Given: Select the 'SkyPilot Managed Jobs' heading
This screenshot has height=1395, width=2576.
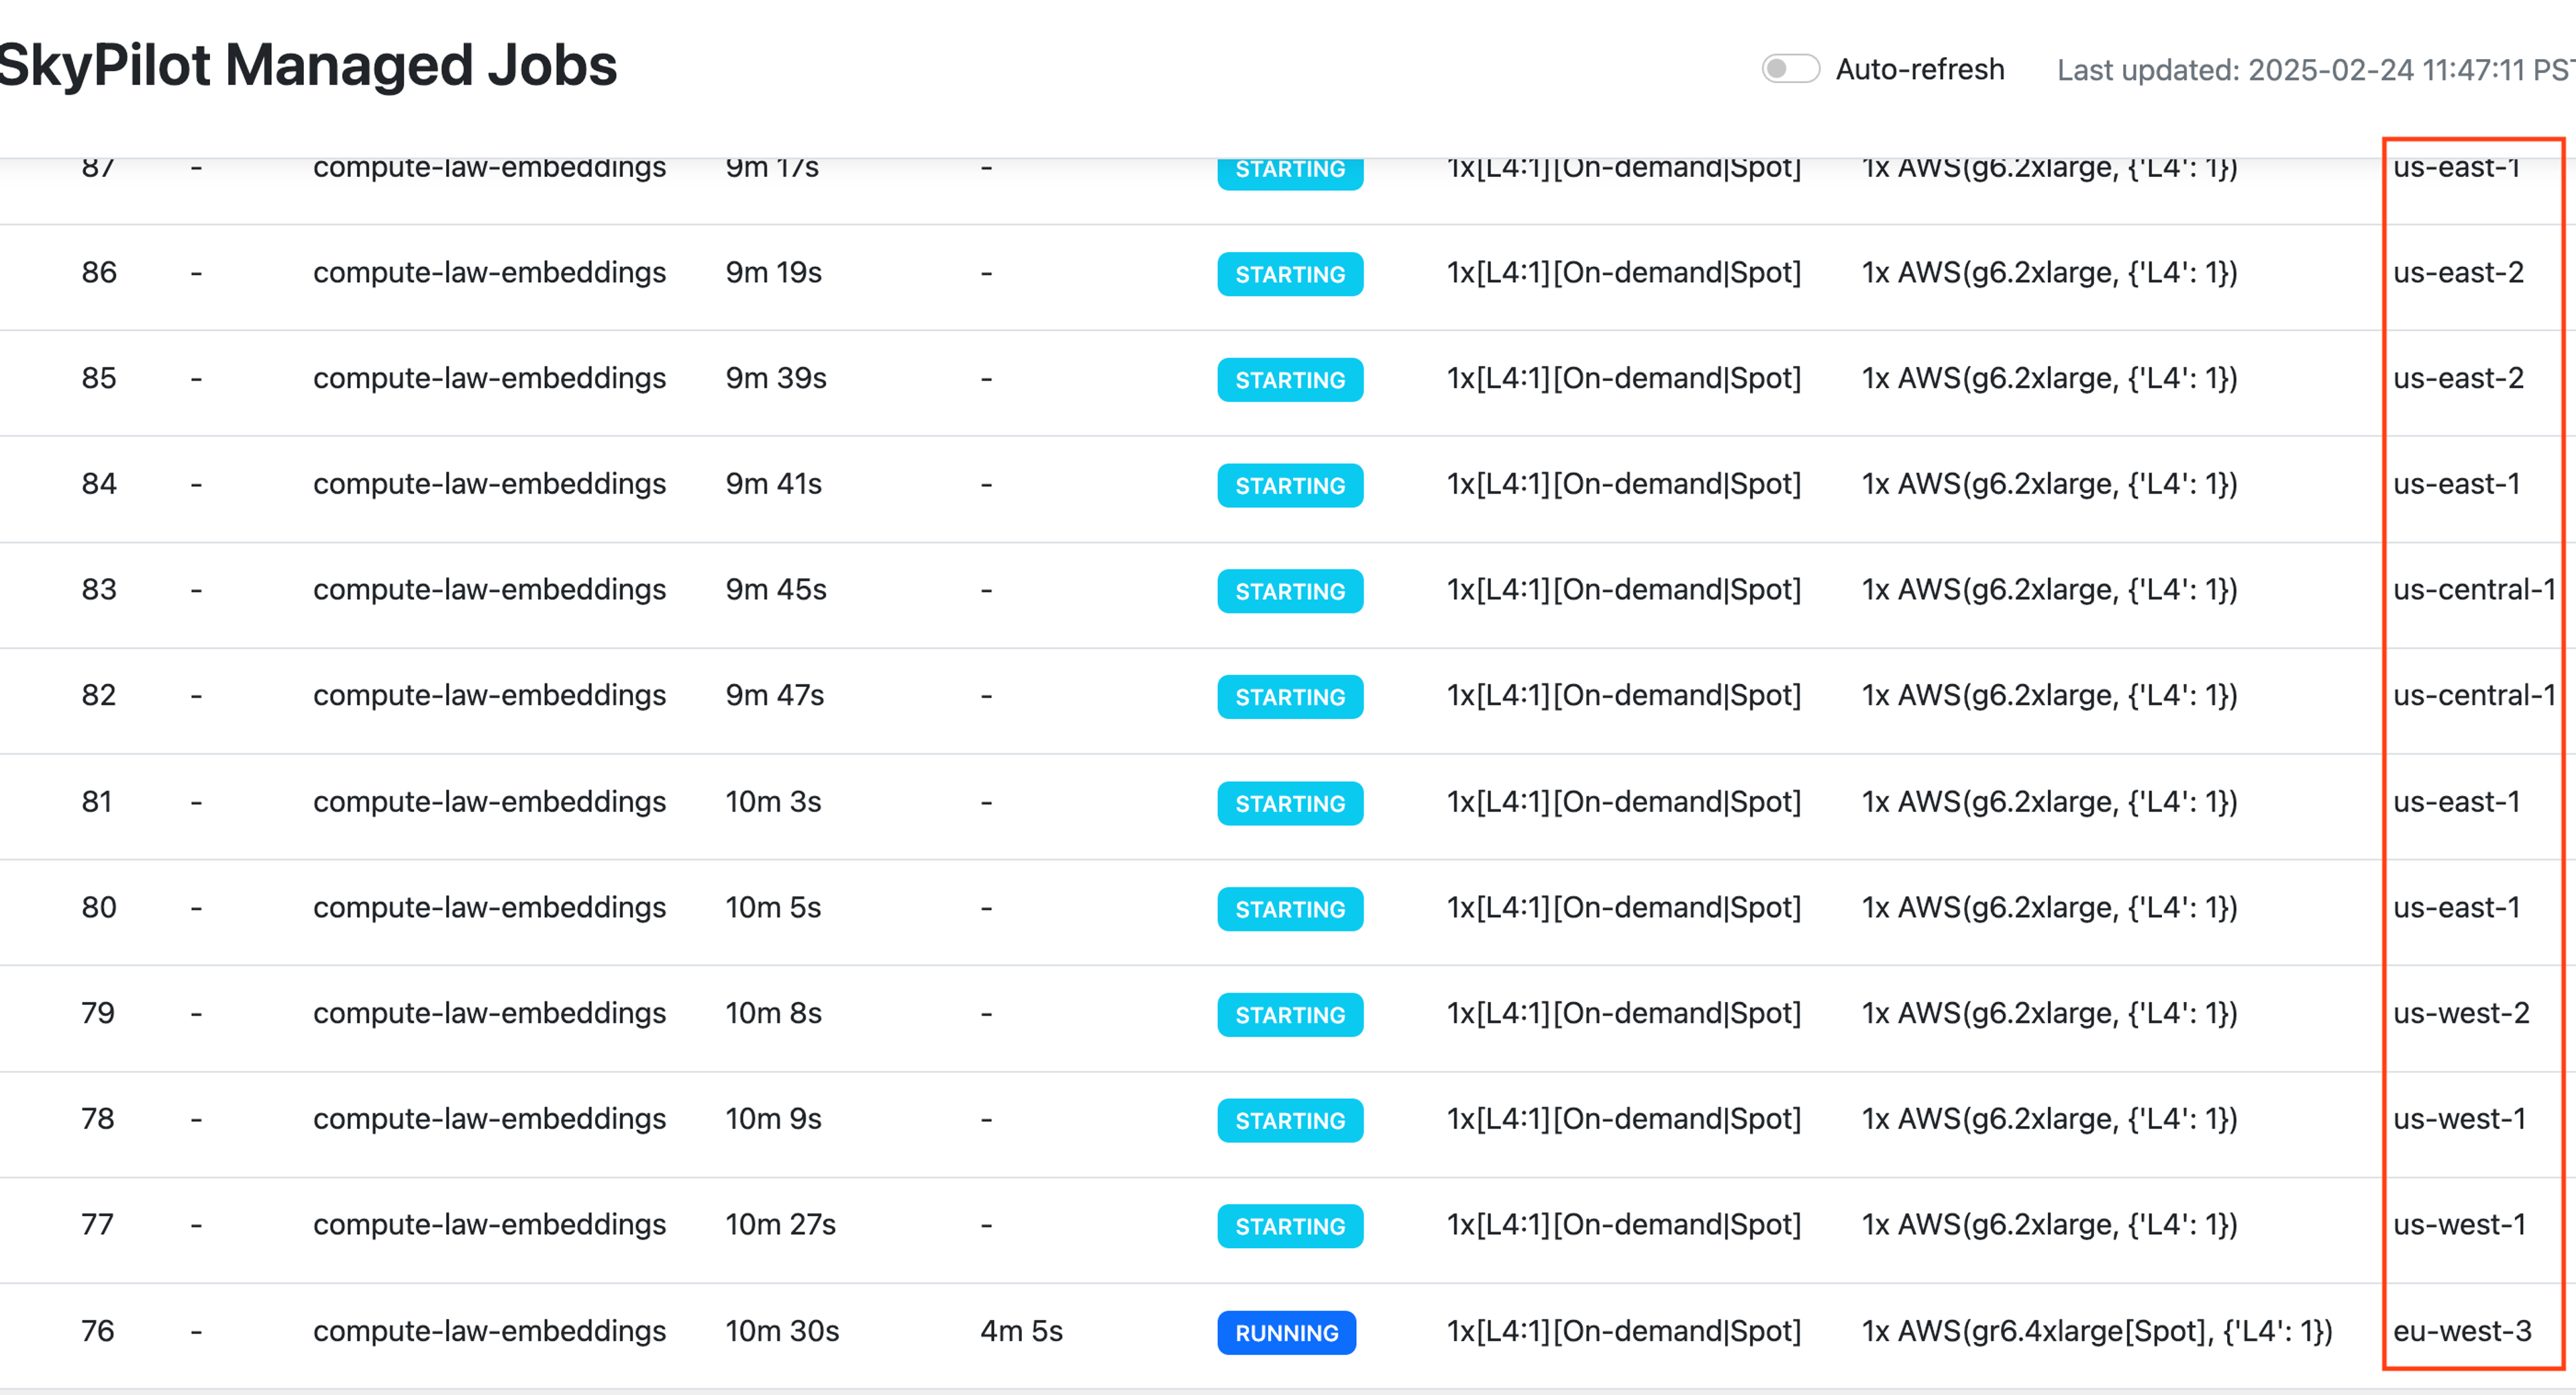Looking at the screenshot, I should [308, 66].
